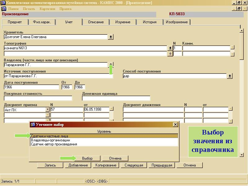This screenshot has width=248, height=186.
Task: Open the Папки menu
Action: 13,9
